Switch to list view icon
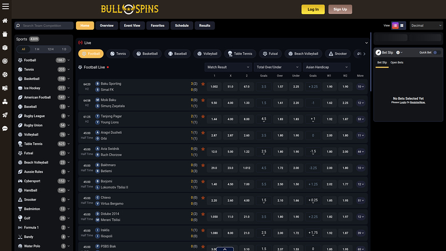The width and height of the screenshot is (446, 251). point(395,26)
